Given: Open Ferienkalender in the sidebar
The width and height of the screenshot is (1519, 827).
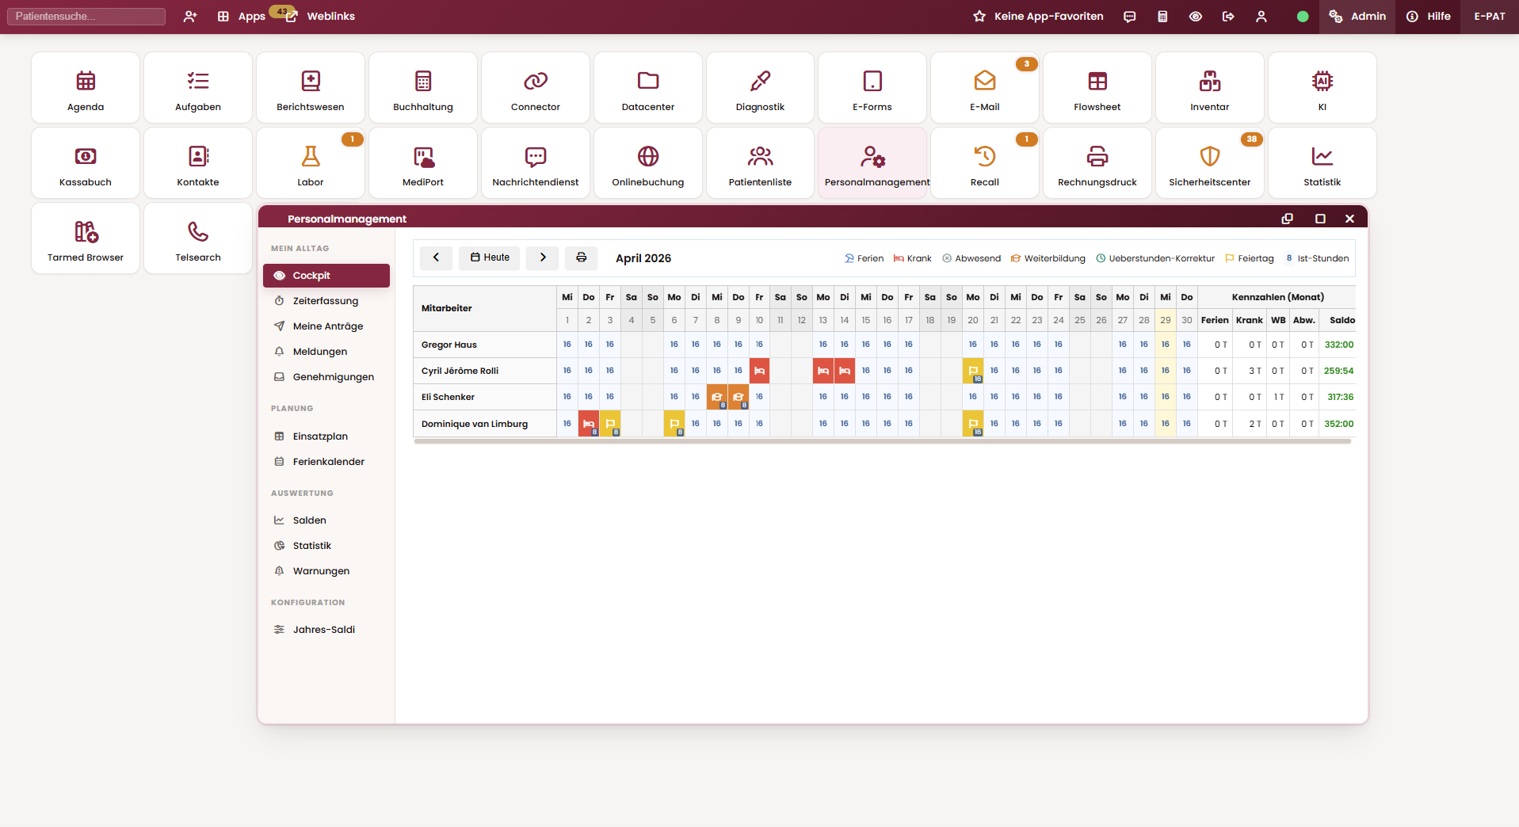Looking at the screenshot, I should 326,462.
